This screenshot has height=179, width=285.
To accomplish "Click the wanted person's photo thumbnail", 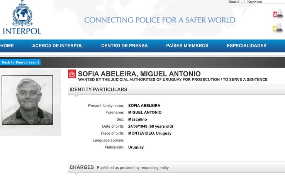I will pyautogui.click(x=31, y=101).
